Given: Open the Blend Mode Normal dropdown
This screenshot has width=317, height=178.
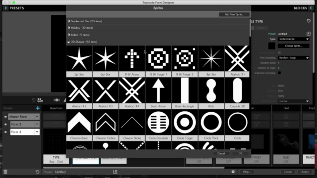Looking at the screenshot, I should [294, 101].
